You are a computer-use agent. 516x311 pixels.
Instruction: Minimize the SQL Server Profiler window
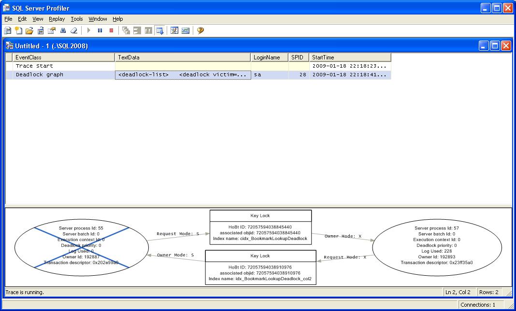point(486,8)
